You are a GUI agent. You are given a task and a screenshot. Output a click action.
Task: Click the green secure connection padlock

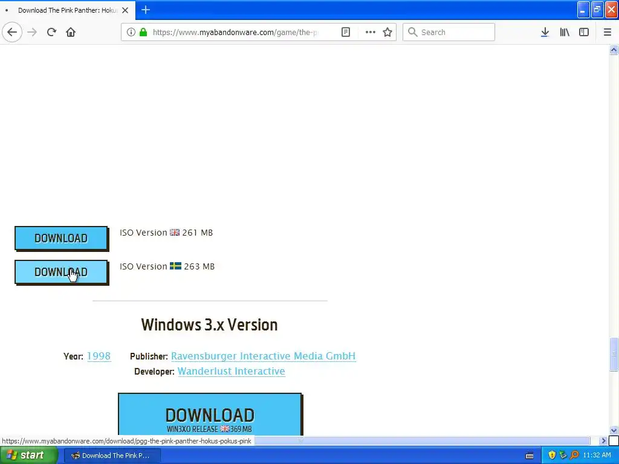coord(143,32)
